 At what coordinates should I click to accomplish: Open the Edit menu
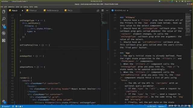point(5,7)
